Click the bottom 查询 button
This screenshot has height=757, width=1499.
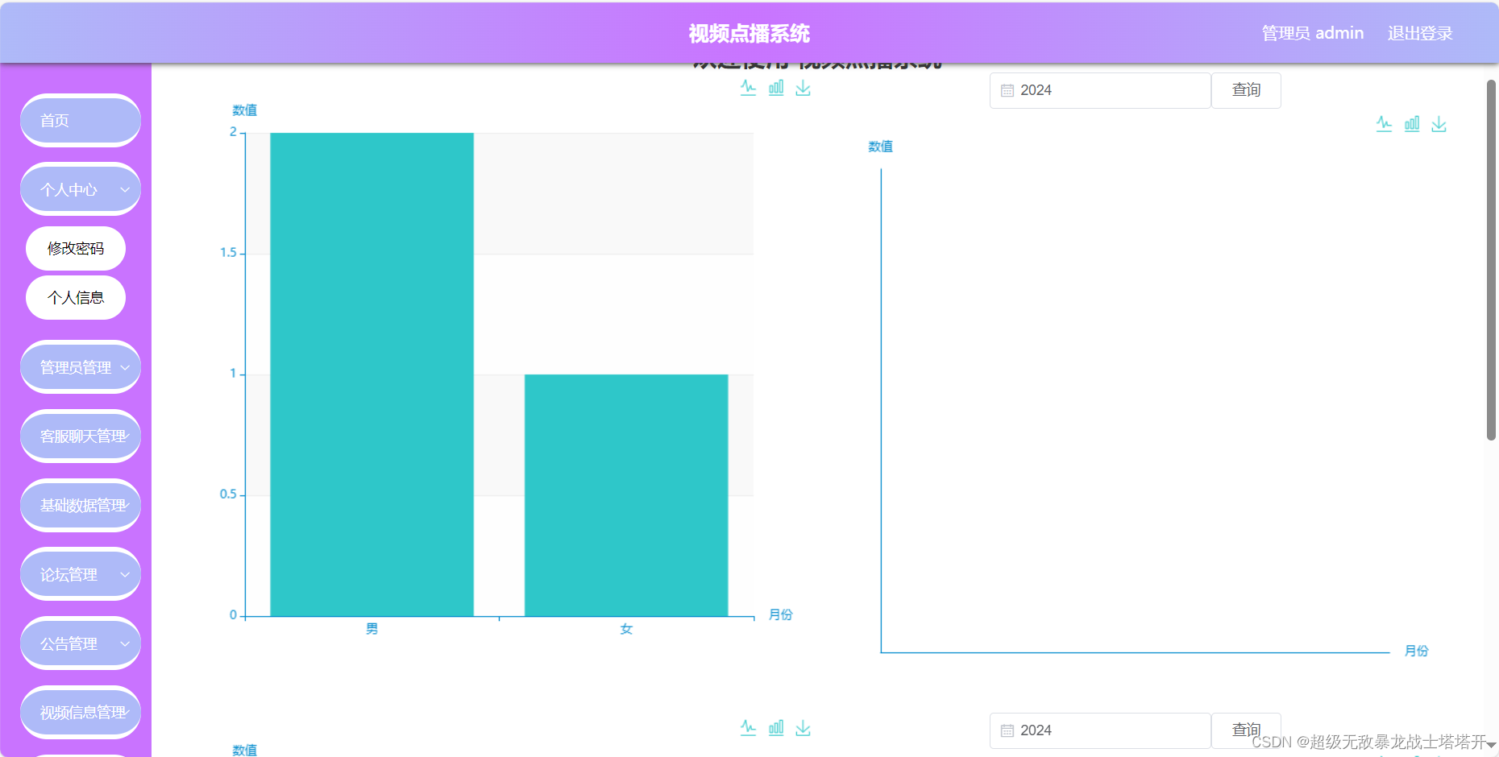click(x=1246, y=730)
